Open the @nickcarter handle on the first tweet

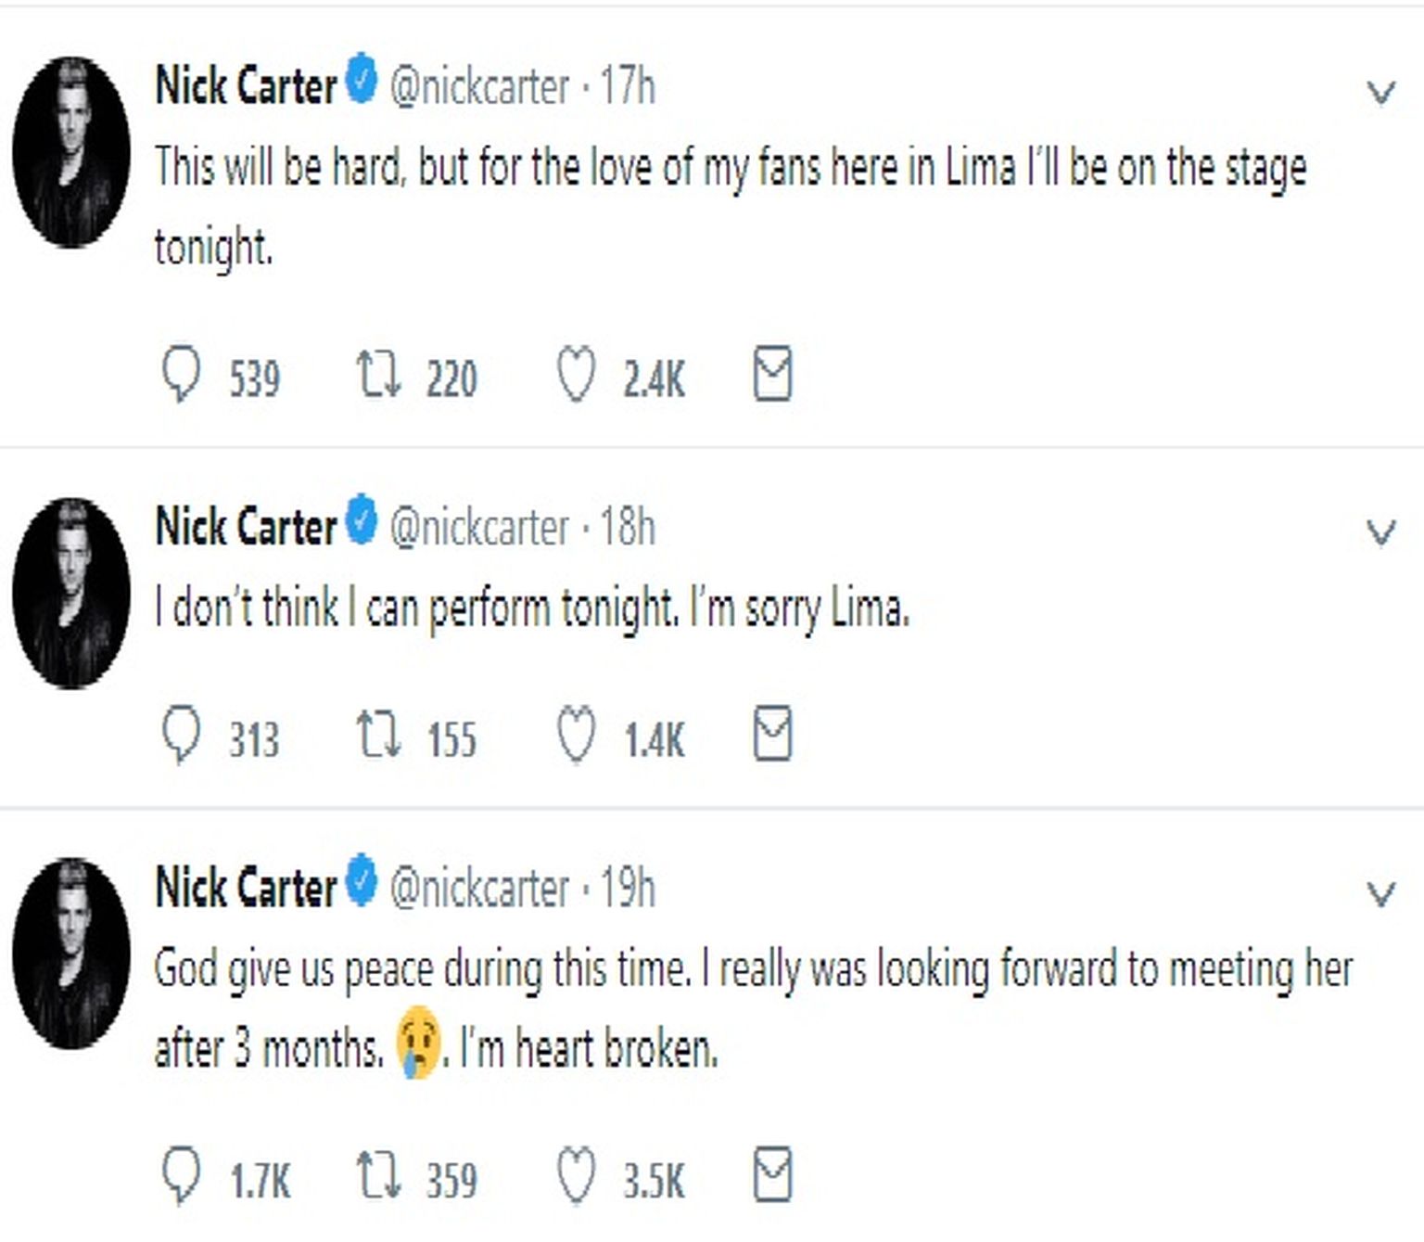(x=478, y=87)
